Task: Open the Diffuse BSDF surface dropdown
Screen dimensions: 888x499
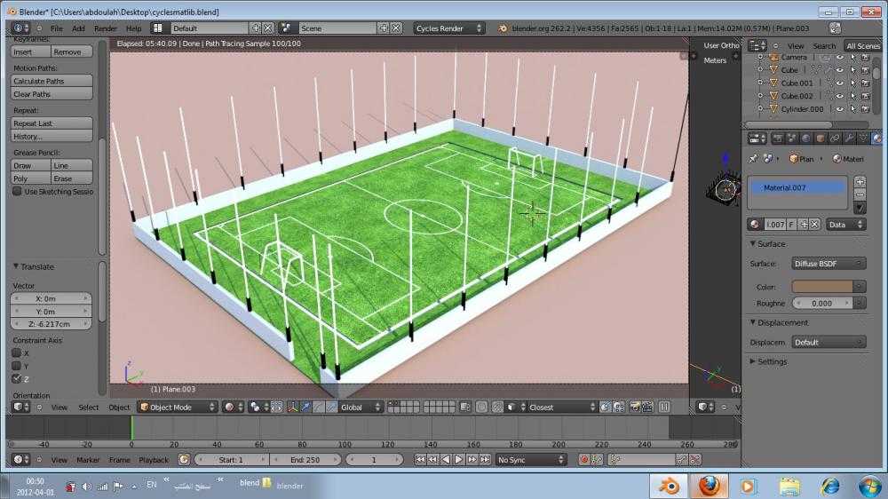Action: click(x=829, y=264)
